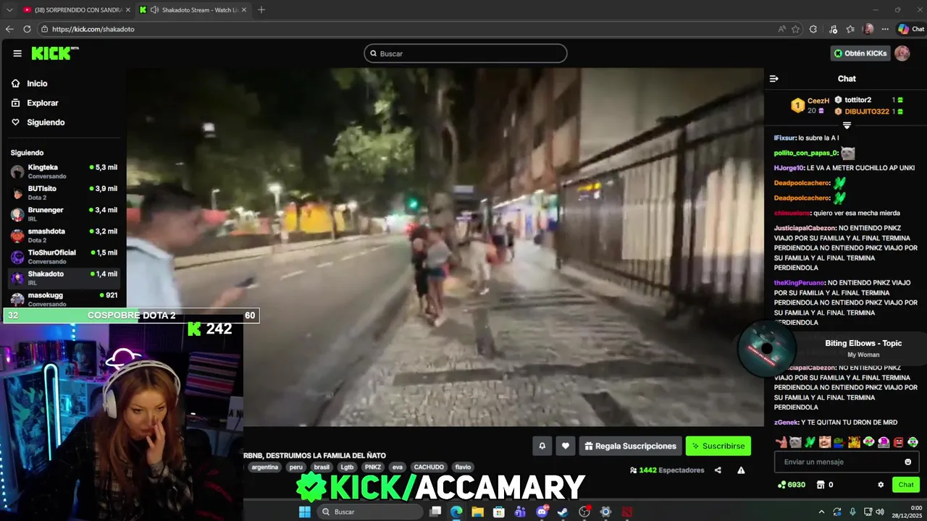The width and height of the screenshot is (927, 521).
Task: Click the brasil tag
Action: pyautogui.click(x=322, y=467)
